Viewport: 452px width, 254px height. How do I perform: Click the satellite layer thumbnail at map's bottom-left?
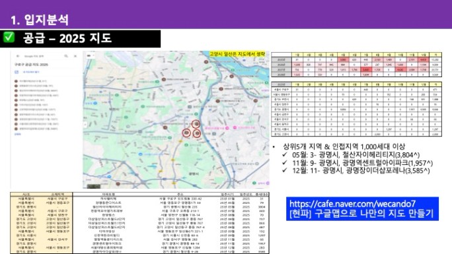tap(94, 187)
